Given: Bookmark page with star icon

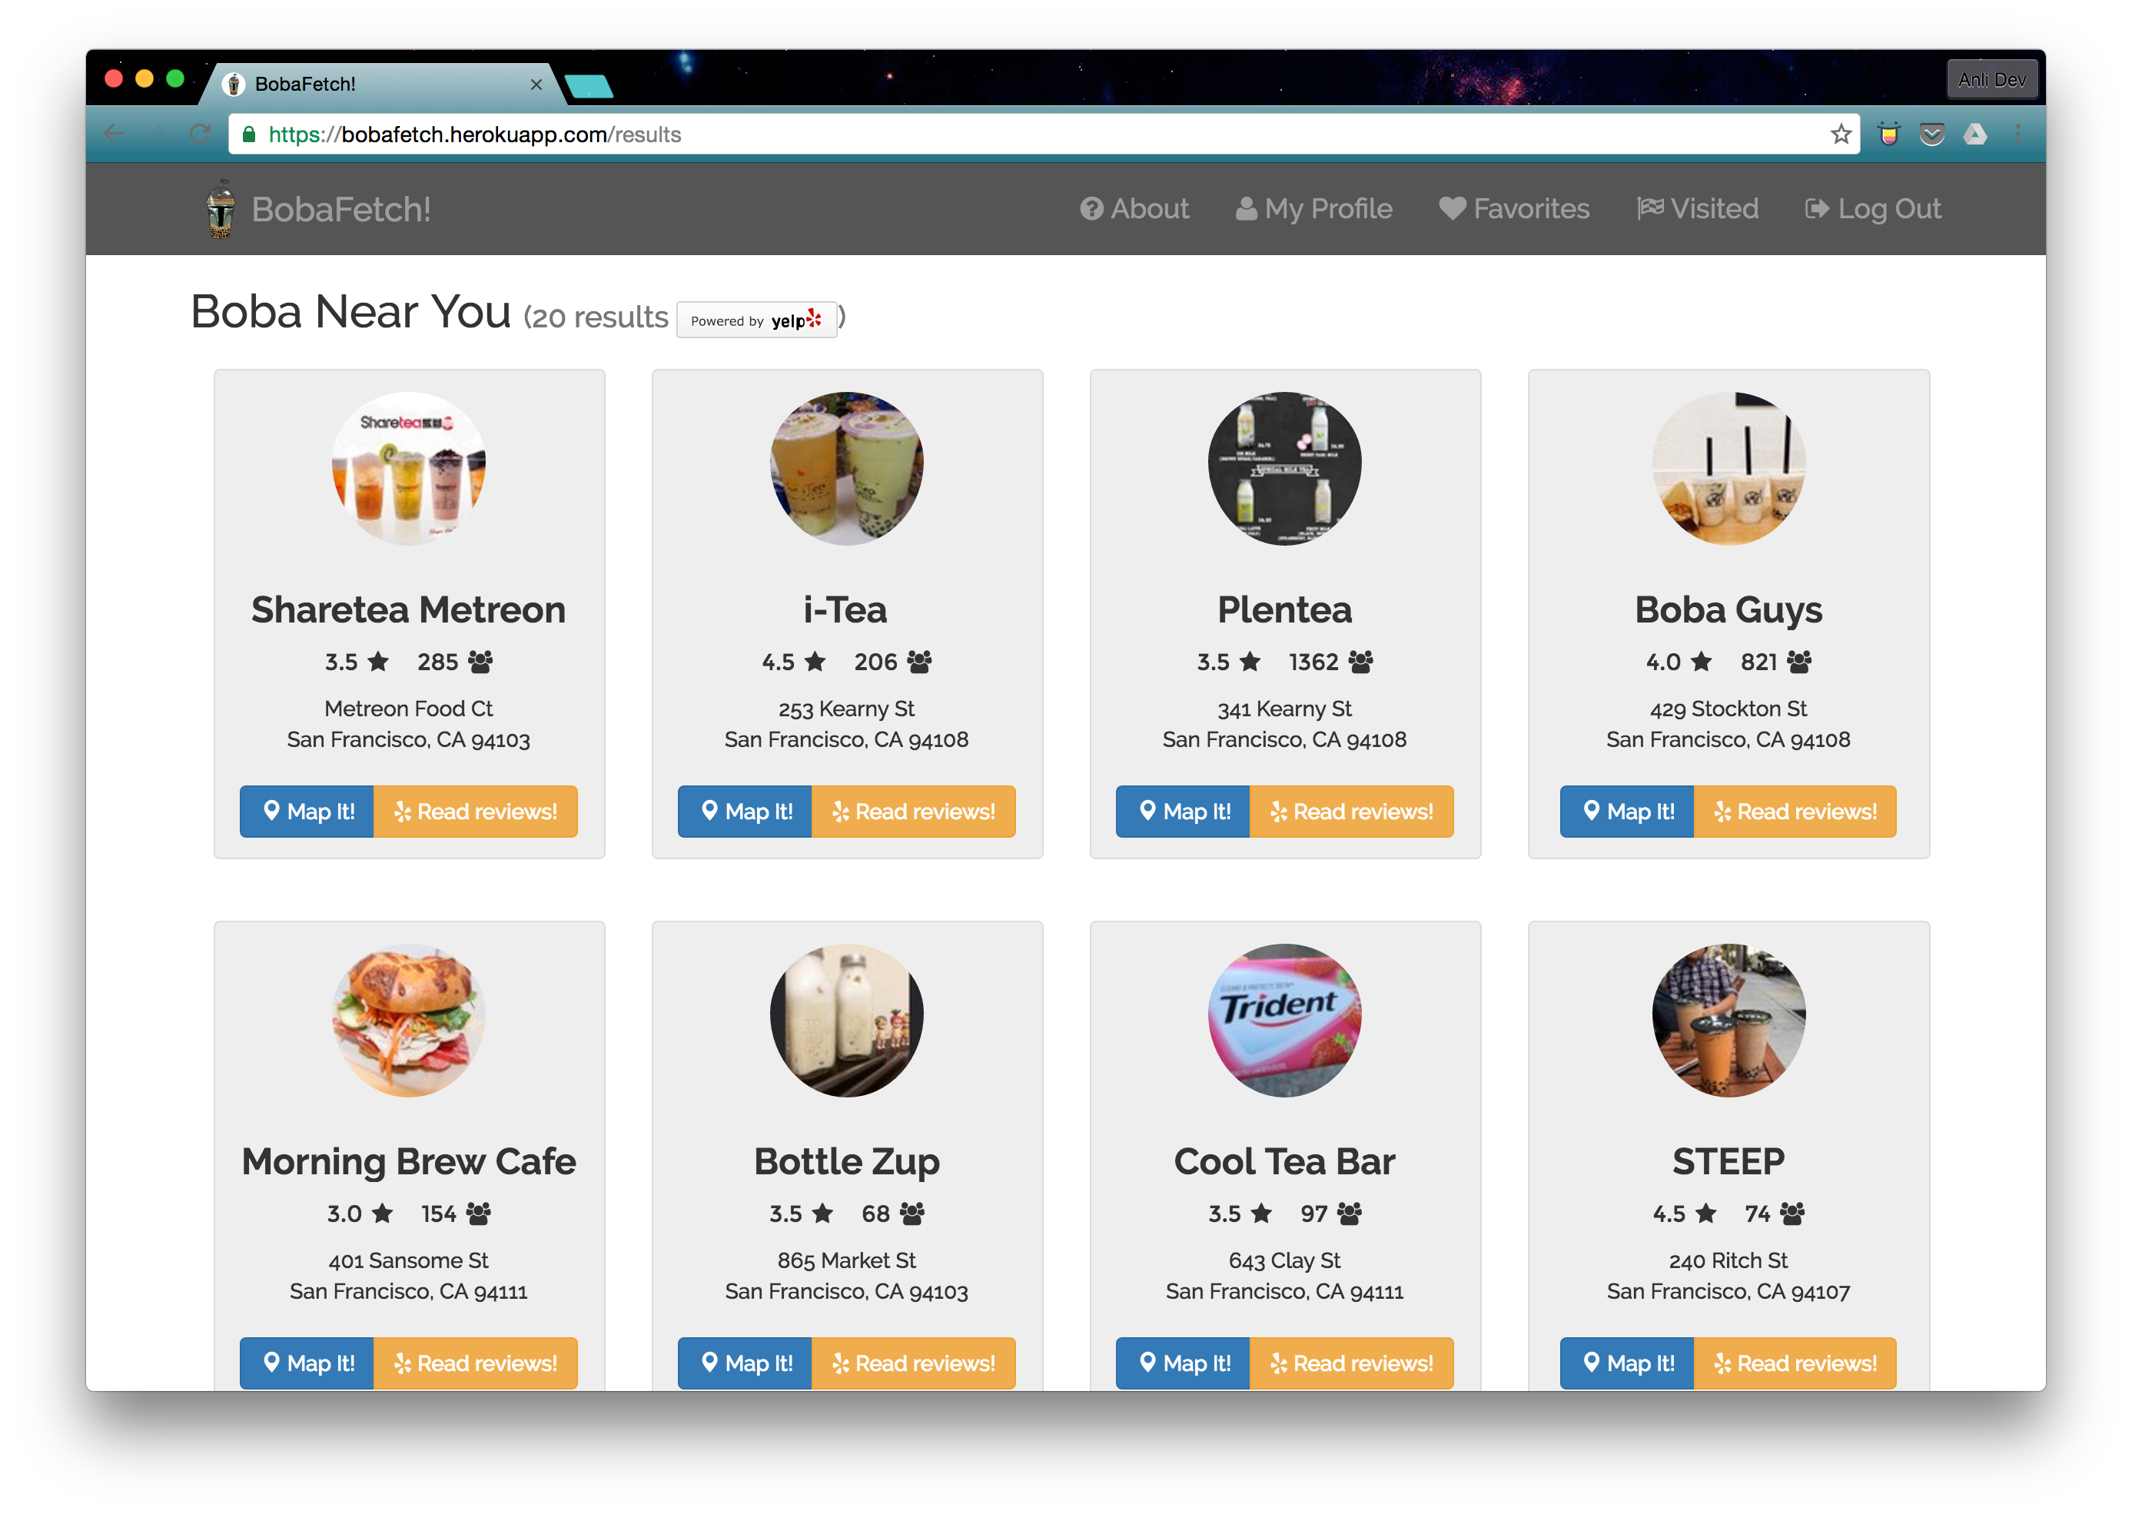Looking at the screenshot, I should tap(1840, 134).
